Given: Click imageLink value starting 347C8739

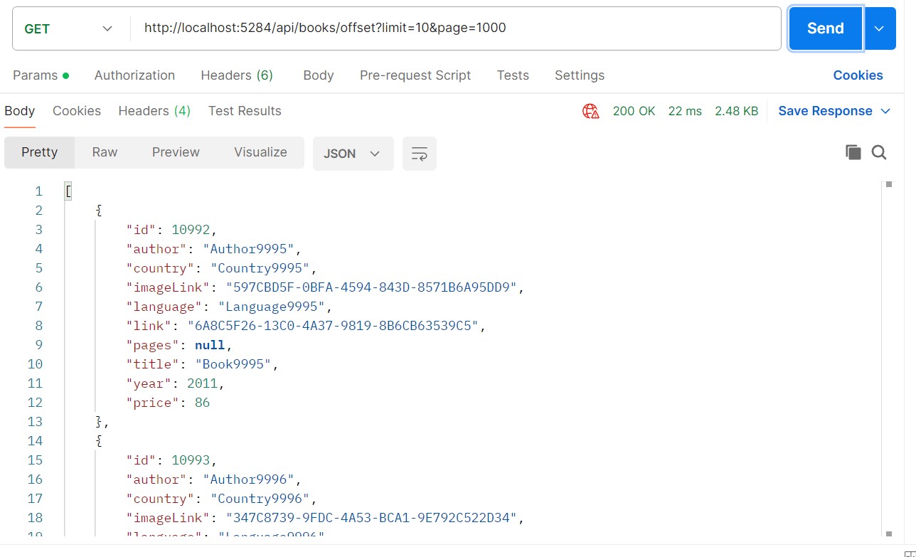Looking at the screenshot, I should pyautogui.click(x=371, y=518).
